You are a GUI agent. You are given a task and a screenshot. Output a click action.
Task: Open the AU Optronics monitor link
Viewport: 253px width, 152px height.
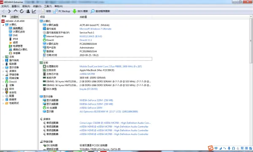(x=109, y=111)
